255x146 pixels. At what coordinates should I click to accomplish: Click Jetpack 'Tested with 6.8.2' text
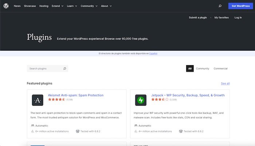(x=193, y=131)
